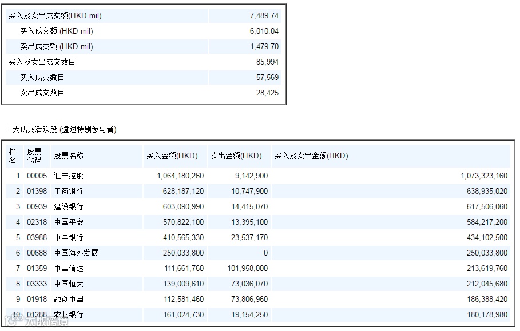Select stock code 00005
520x331 pixels.
[37, 176]
